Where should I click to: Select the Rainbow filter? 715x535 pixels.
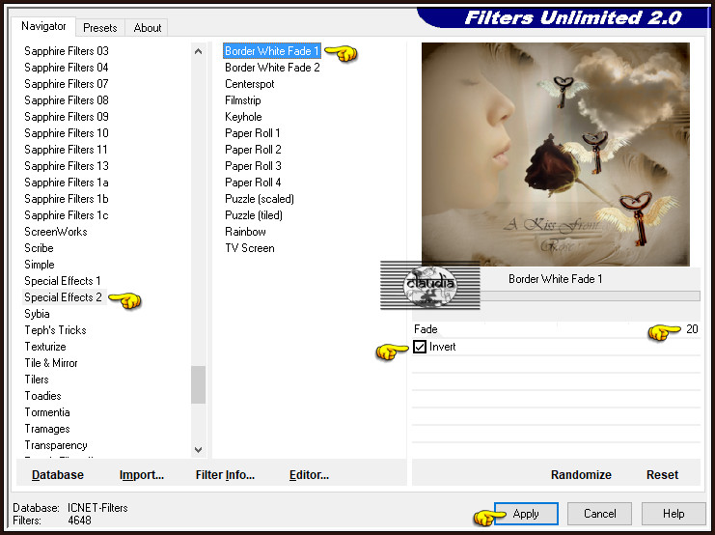(x=245, y=232)
